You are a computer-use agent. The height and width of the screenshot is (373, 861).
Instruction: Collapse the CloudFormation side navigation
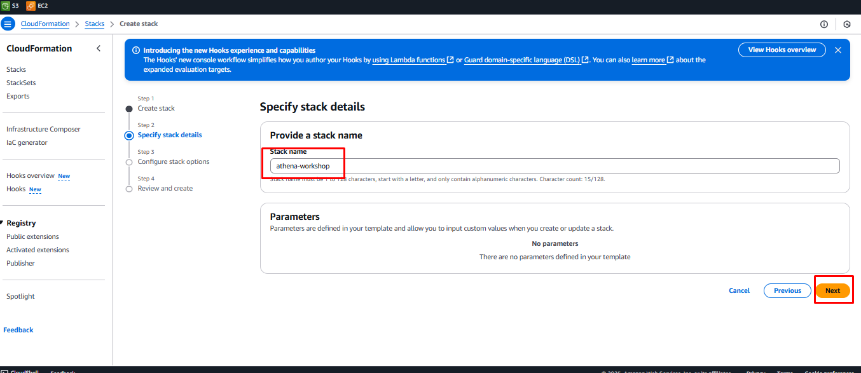coord(99,48)
